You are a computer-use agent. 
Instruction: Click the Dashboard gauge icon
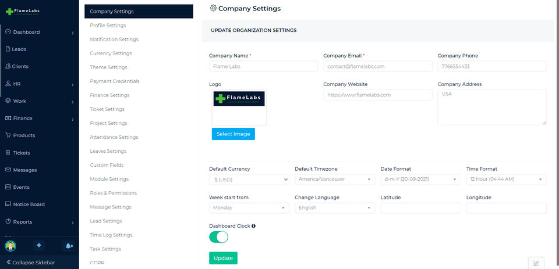8,32
